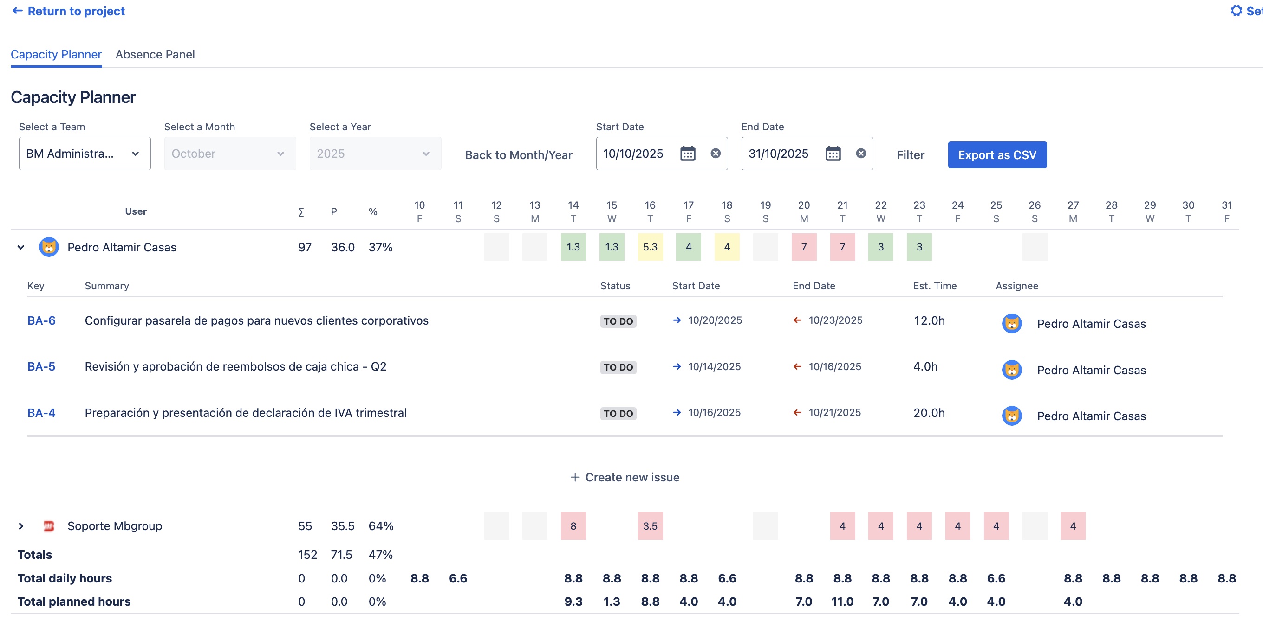Open the Start Date calendar picker
This screenshot has height=627, width=1263.
pyautogui.click(x=687, y=154)
